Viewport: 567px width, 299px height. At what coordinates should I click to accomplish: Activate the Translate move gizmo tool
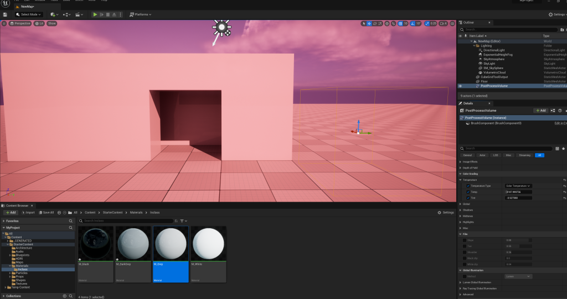click(369, 23)
